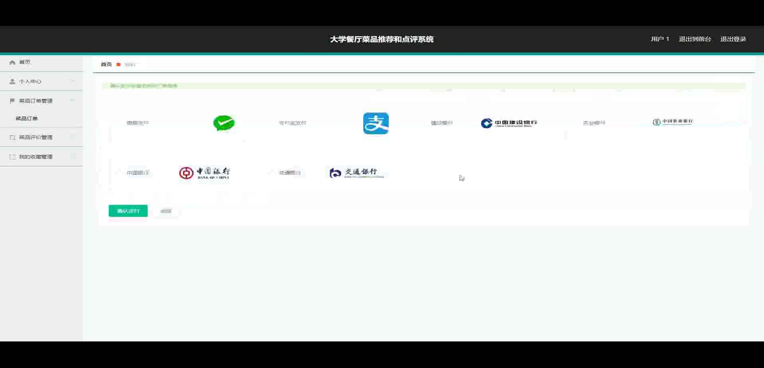Select the 农业银行 payment option

pos(594,123)
